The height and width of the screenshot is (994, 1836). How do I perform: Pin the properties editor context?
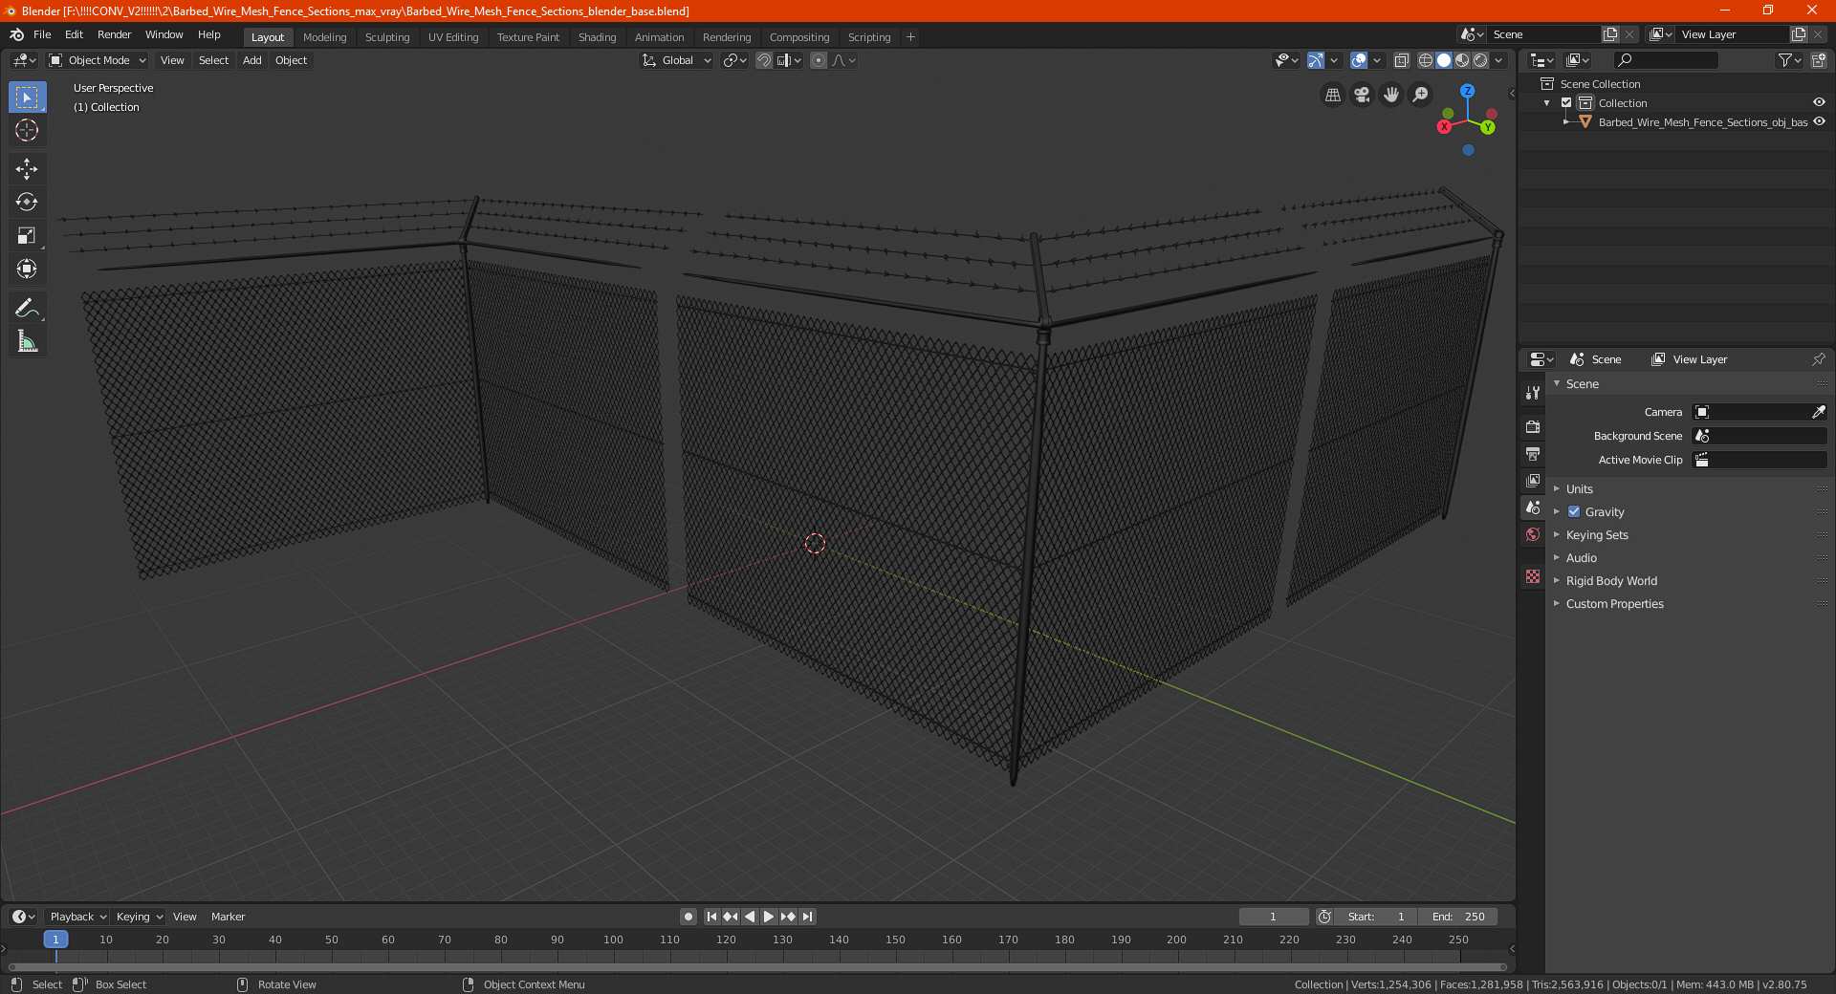tap(1818, 359)
